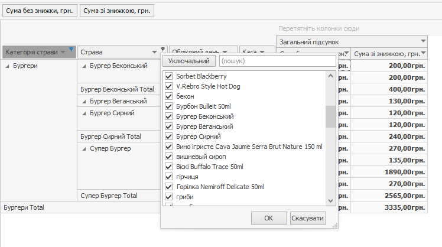Click sort arrow on Категорія страви header
The width and height of the screenshot is (442, 247).
click(63, 53)
